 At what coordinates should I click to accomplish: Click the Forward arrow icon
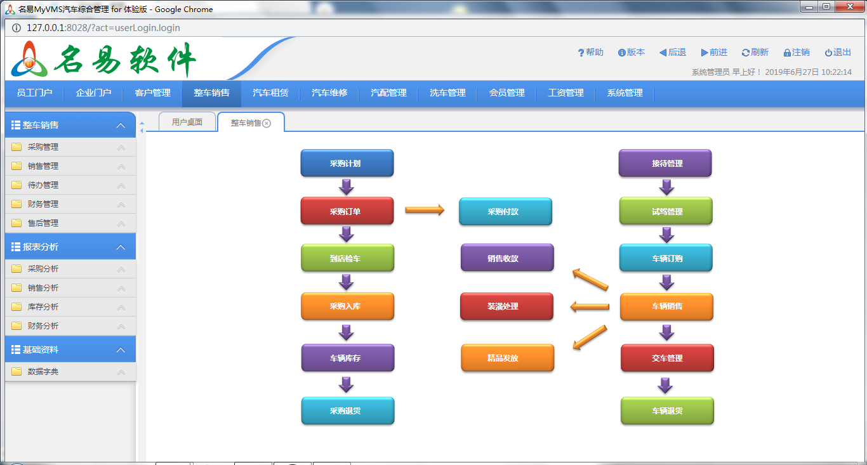coord(705,53)
